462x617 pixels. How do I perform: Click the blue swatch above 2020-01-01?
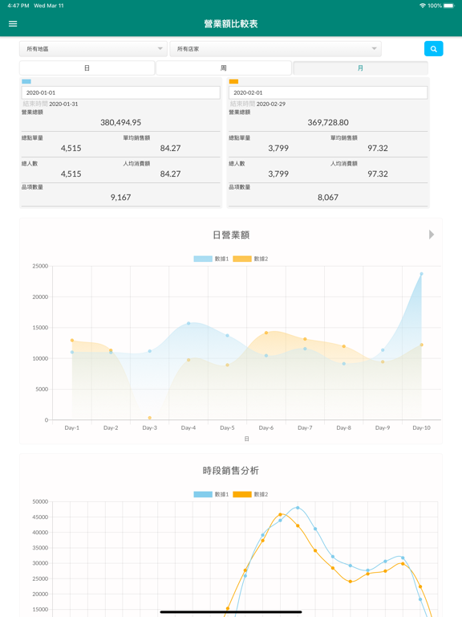tap(26, 81)
